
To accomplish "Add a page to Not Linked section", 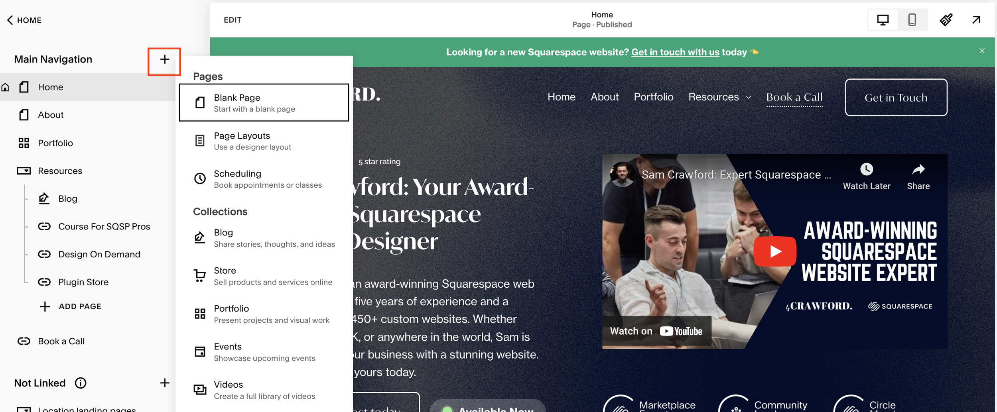I will click(164, 383).
